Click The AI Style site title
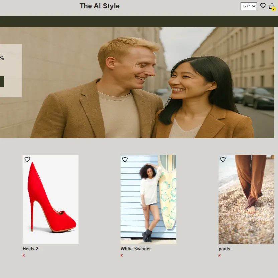The width and height of the screenshot is (278, 278). 100,6
